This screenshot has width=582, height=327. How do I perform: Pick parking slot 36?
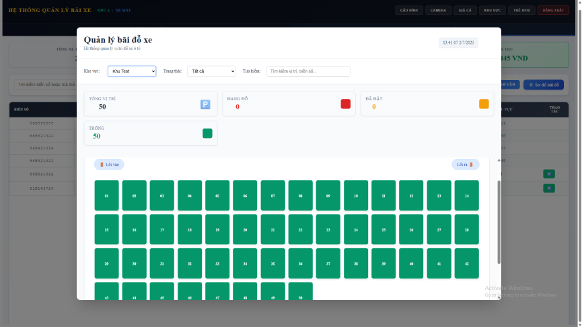click(300, 264)
